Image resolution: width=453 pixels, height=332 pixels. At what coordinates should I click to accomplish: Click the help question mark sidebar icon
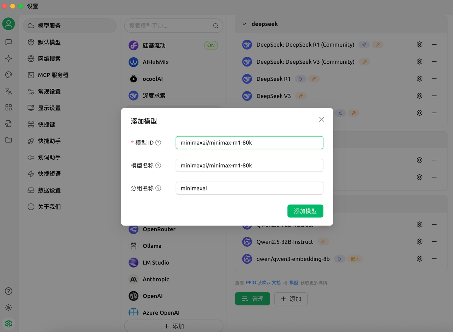8,291
